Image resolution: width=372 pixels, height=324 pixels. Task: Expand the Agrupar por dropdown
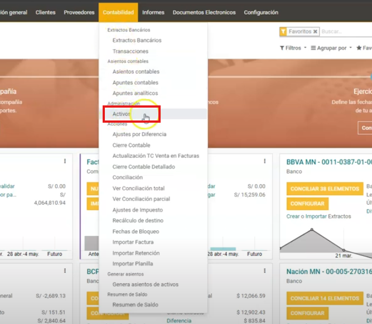pos(331,48)
